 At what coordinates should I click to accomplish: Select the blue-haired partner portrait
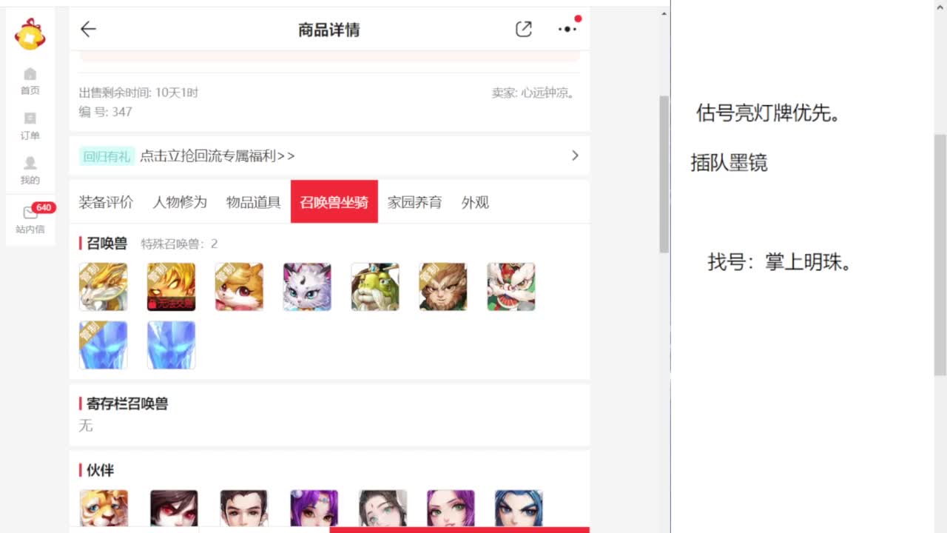519,509
